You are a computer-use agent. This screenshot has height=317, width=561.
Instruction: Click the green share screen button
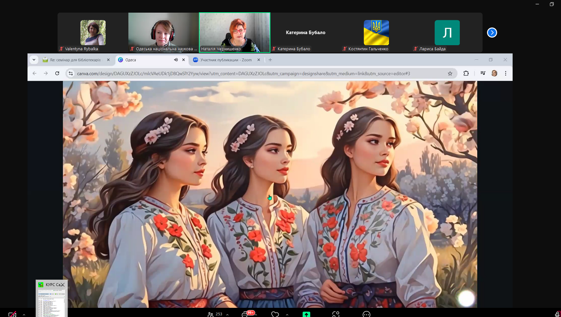tap(306, 314)
